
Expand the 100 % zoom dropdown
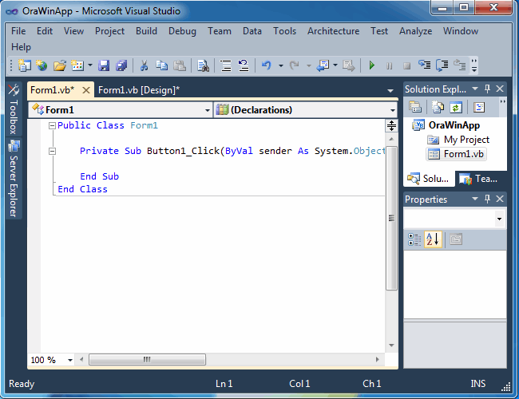(x=70, y=360)
